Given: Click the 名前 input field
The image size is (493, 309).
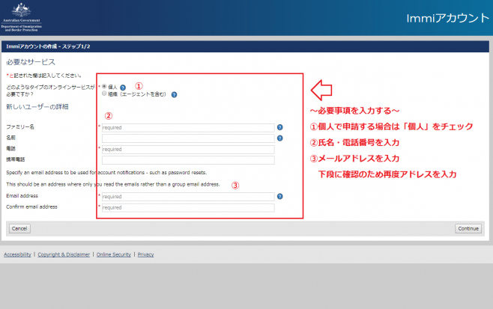Looking at the screenshot, I should [187, 138].
